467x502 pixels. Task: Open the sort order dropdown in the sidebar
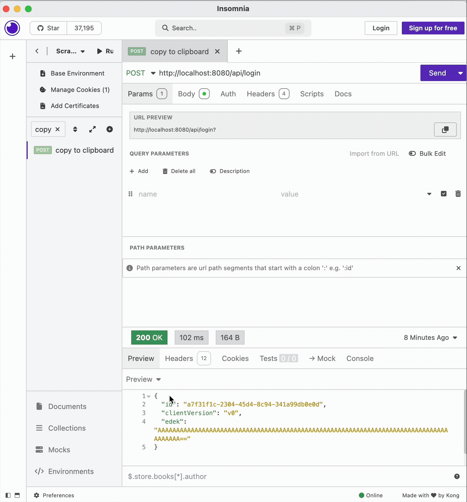click(75, 129)
